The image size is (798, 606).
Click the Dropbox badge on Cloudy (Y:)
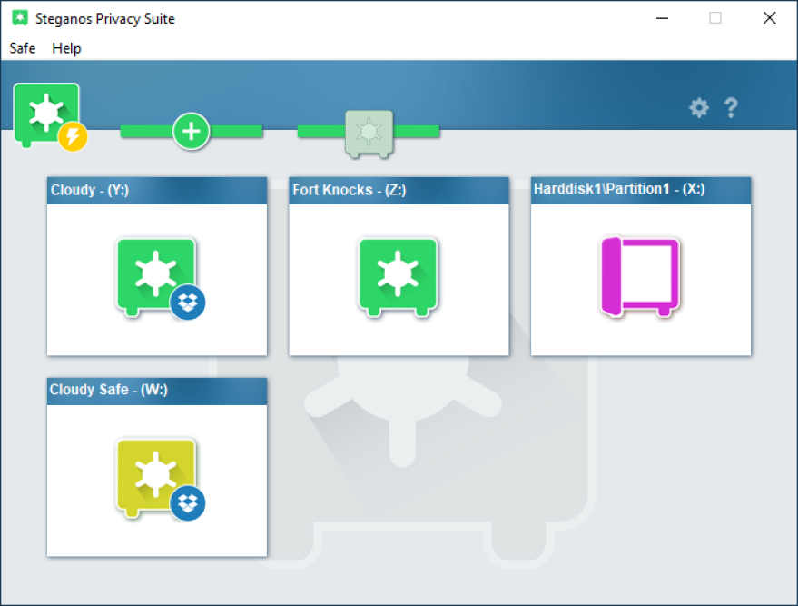point(188,303)
